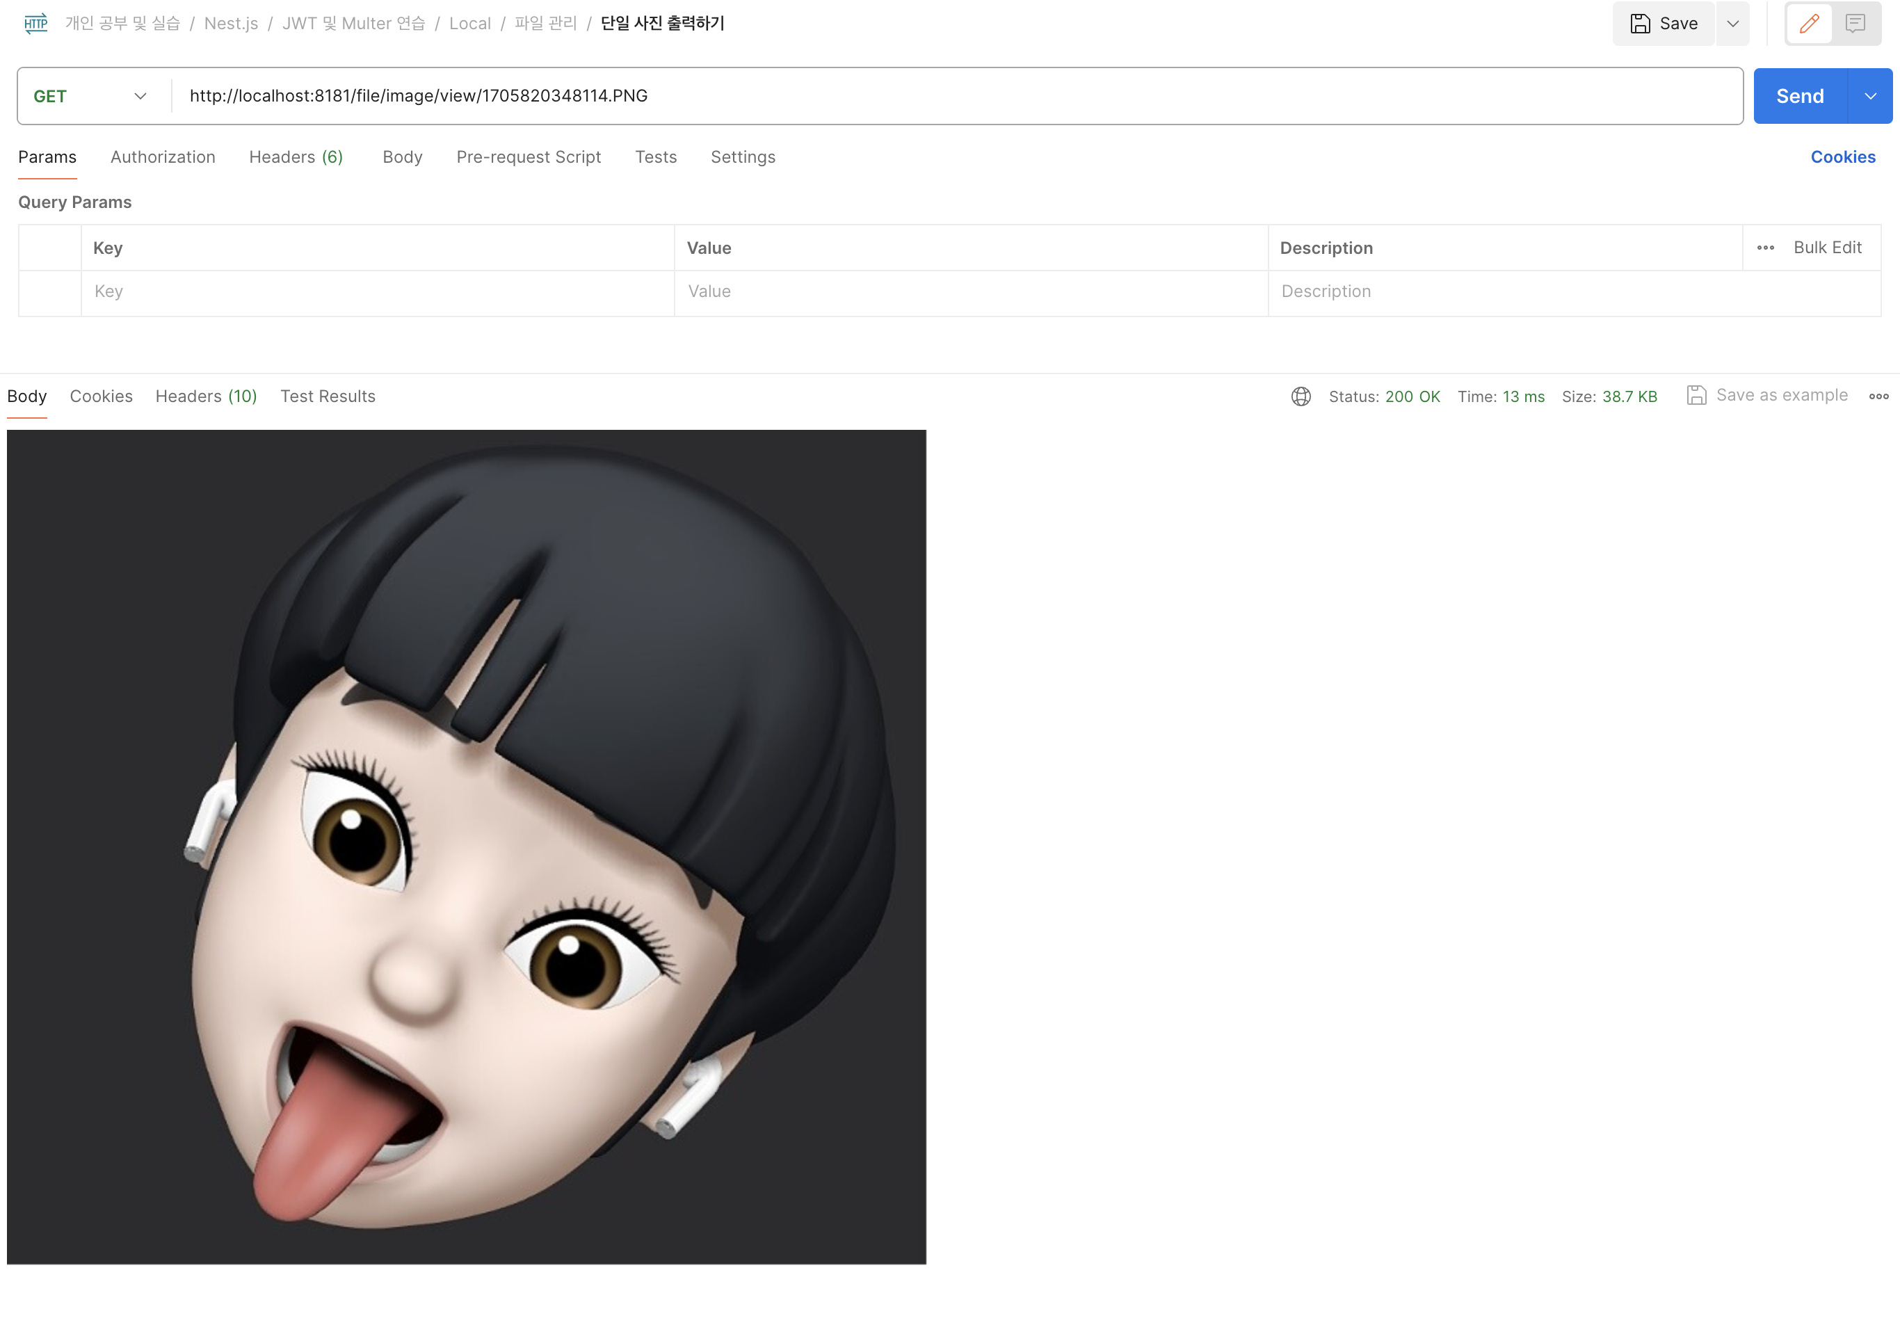Click the blue Send button
1900x1341 pixels.
coord(1800,96)
